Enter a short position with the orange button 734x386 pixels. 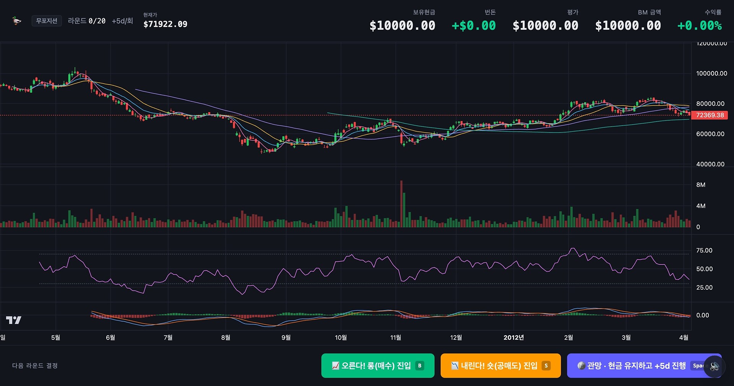[x=500, y=366]
